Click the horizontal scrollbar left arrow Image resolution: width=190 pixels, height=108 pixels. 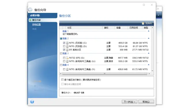click(x=61, y=74)
